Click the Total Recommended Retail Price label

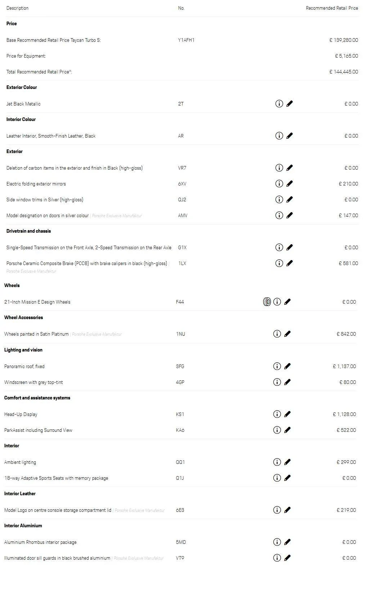(x=39, y=72)
